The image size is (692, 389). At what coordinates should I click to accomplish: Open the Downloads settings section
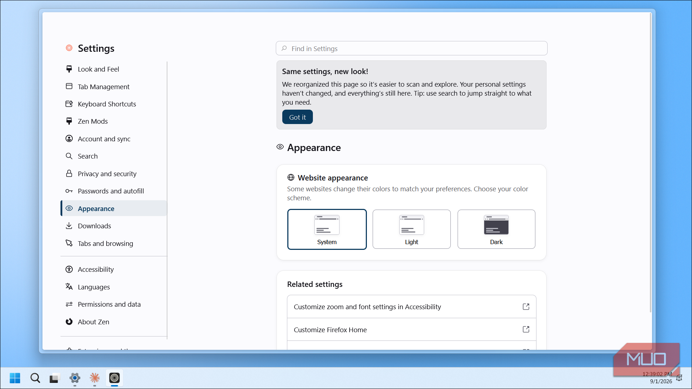pos(114,226)
